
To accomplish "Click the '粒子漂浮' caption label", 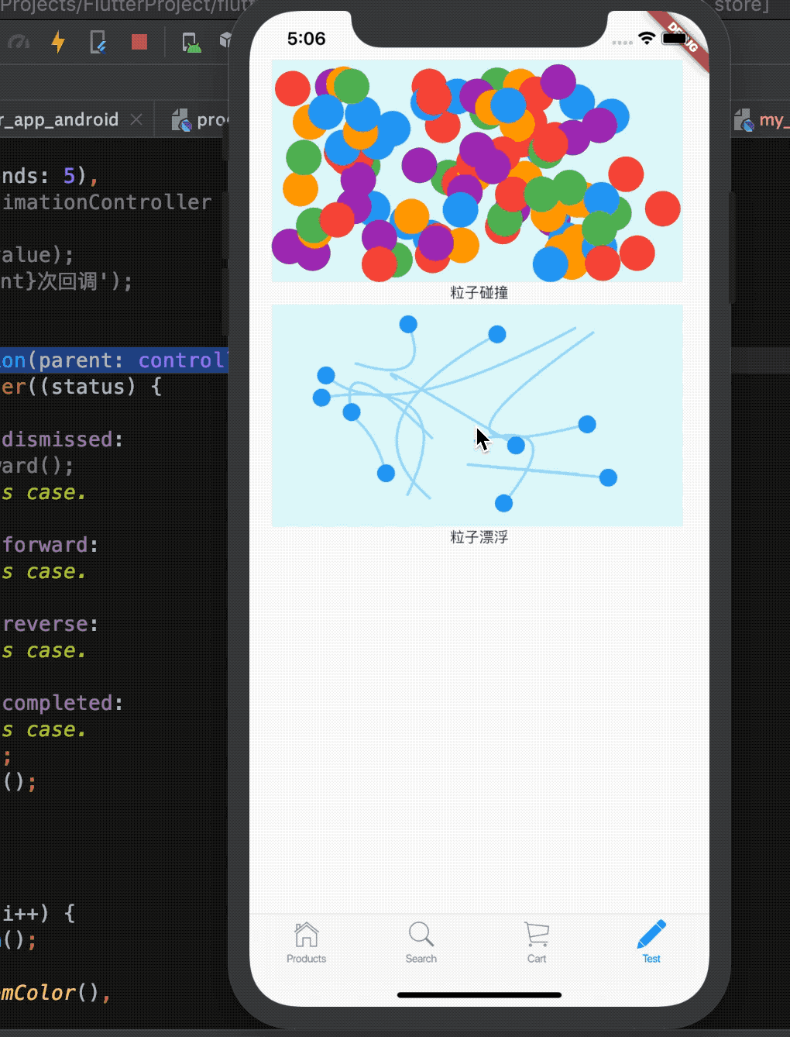I will click(479, 537).
